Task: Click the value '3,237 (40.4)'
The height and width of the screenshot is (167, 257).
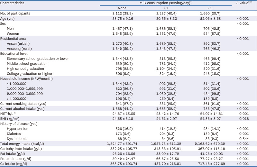Action: (166, 14)
